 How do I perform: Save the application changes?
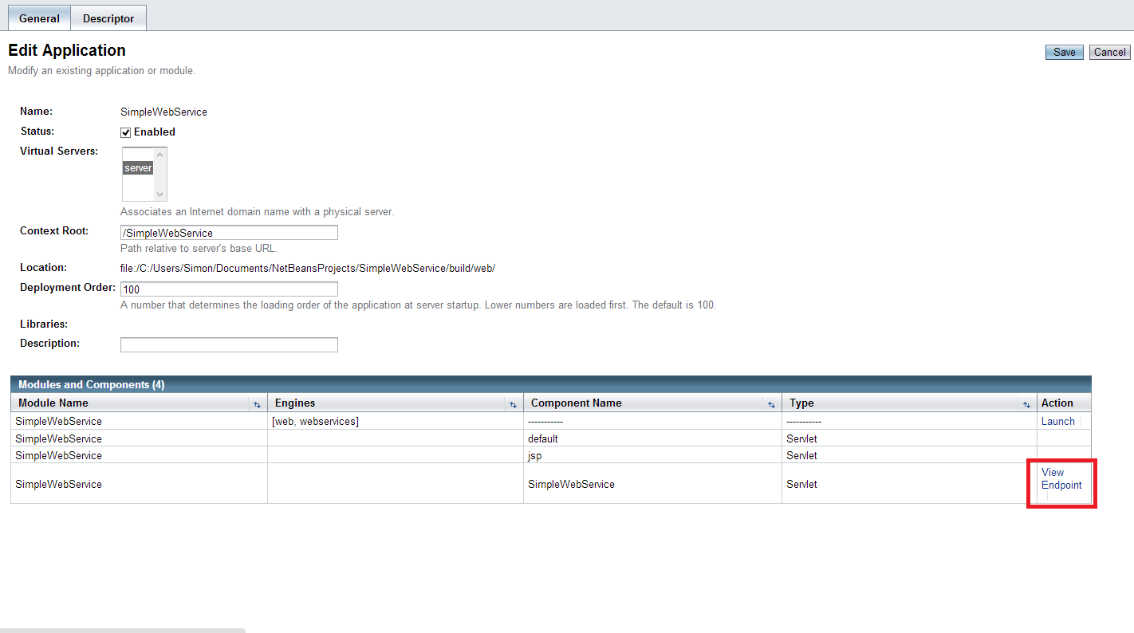[x=1064, y=53]
